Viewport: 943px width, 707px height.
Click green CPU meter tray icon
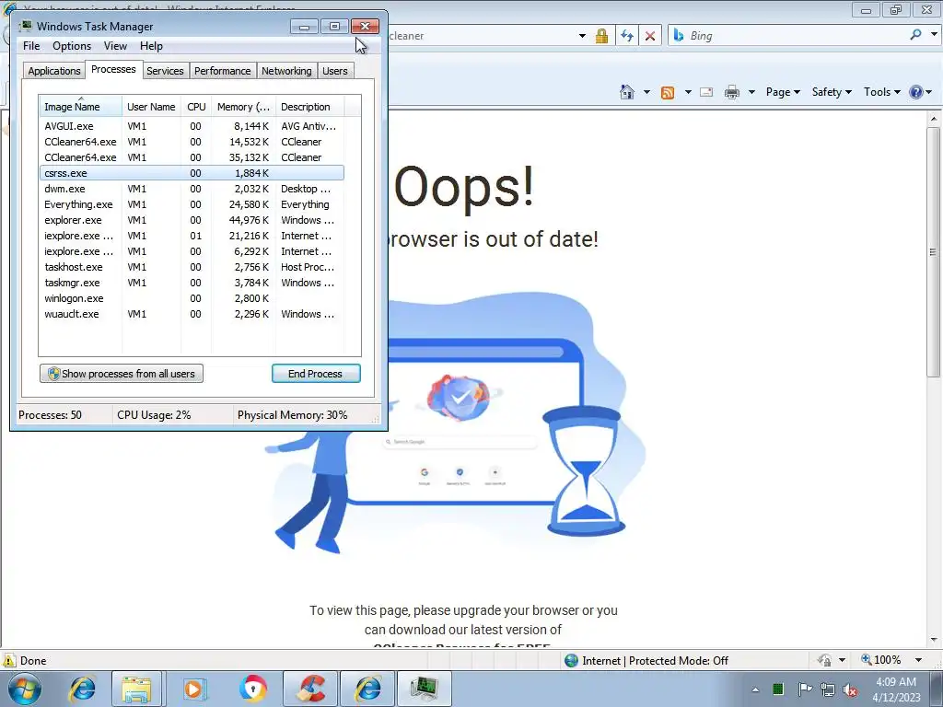tap(778, 689)
